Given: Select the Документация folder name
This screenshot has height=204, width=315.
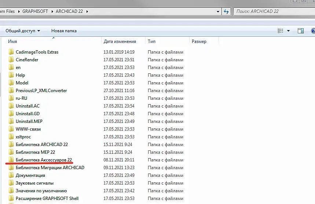Looking at the screenshot, I should (30, 175).
